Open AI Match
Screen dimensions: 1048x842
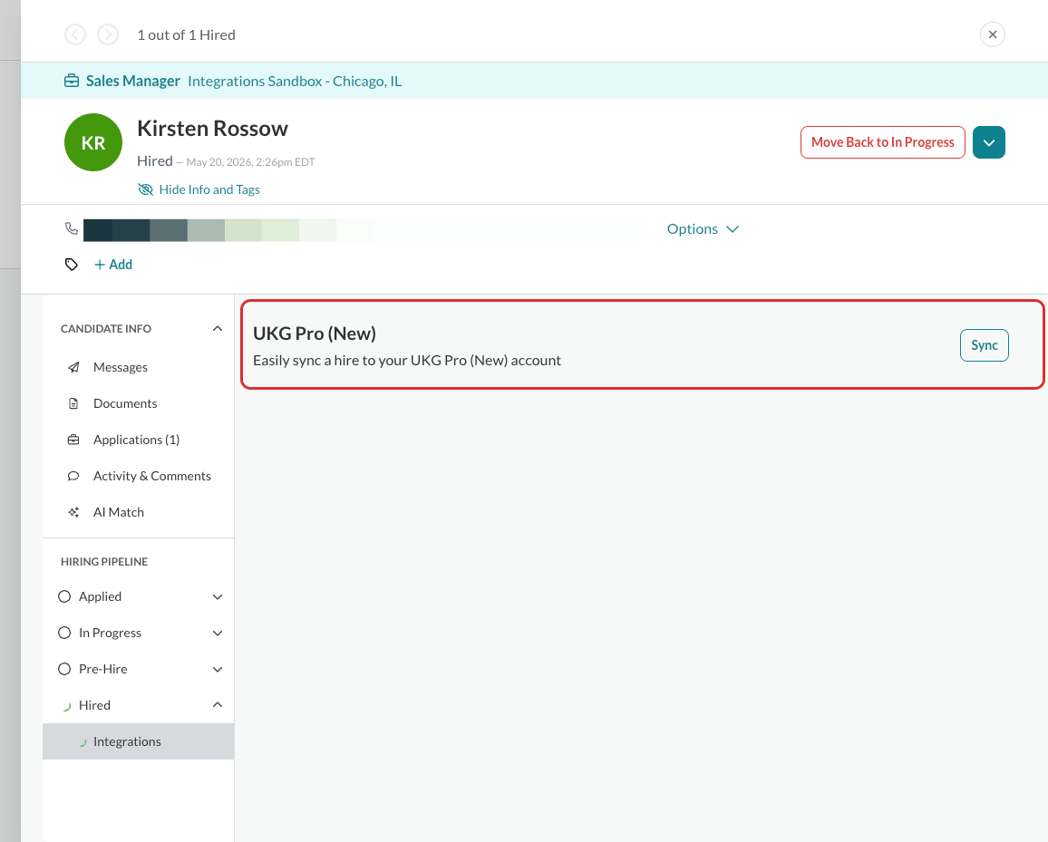coord(118,512)
